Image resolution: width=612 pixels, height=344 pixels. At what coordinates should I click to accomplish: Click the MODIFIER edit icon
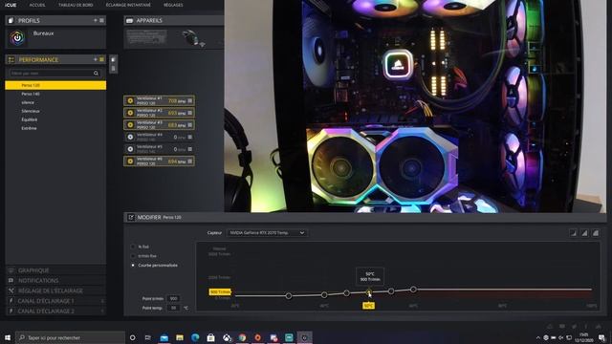131,217
